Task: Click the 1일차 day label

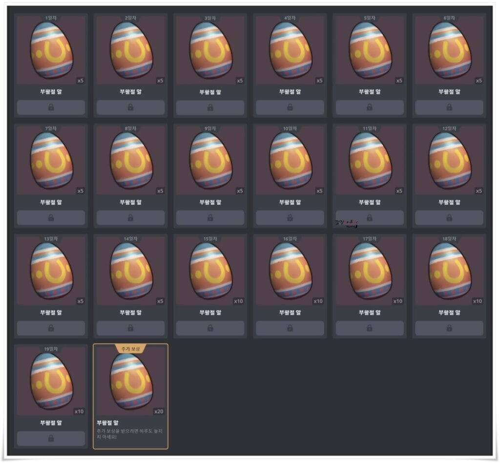Action: pos(51,18)
